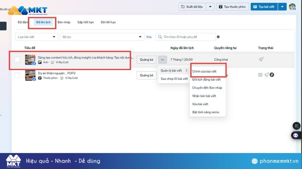Expand the arrow next to Tạo bài viết
302x169 pixels.
282,7
